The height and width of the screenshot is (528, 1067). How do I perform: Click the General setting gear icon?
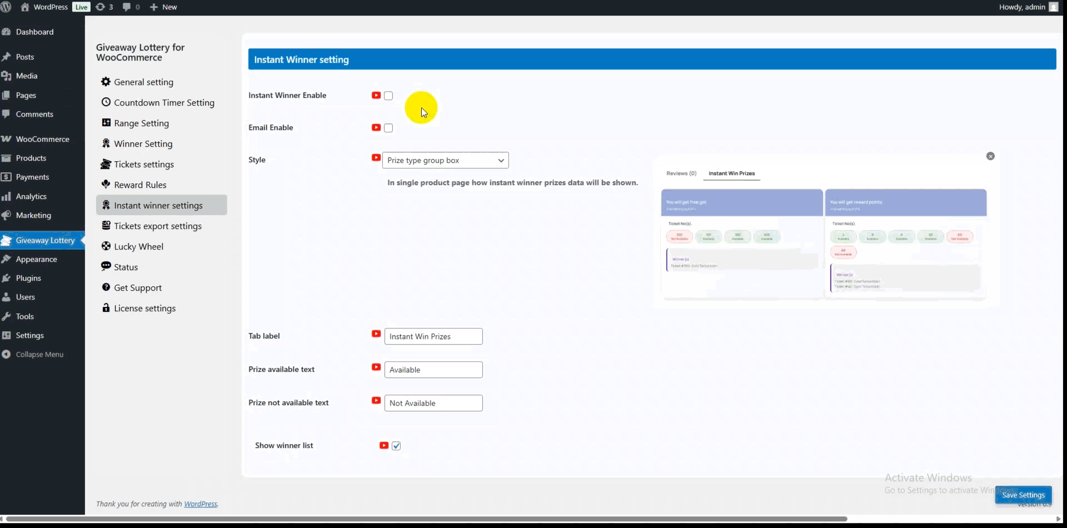coord(106,82)
